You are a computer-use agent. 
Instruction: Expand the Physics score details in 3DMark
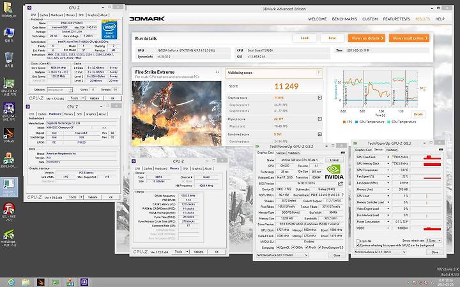pos(320,119)
